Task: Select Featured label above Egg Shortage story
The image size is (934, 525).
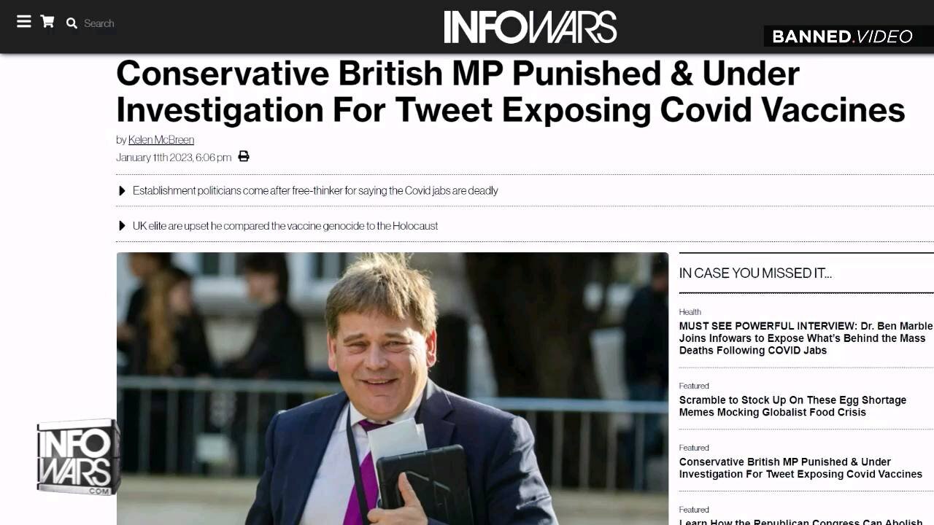Action: click(x=694, y=386)
